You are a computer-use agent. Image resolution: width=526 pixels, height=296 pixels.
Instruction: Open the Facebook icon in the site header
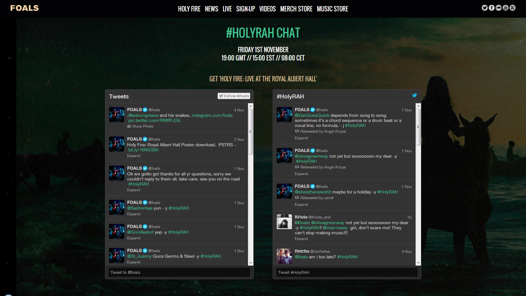pyautogui.click(x=492, y=8)
